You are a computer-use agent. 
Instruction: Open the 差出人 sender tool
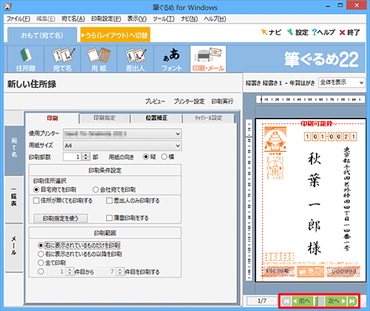(135, 59)
